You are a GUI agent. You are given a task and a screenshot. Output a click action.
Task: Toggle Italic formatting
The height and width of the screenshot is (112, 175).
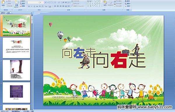(x=32, y=6)
